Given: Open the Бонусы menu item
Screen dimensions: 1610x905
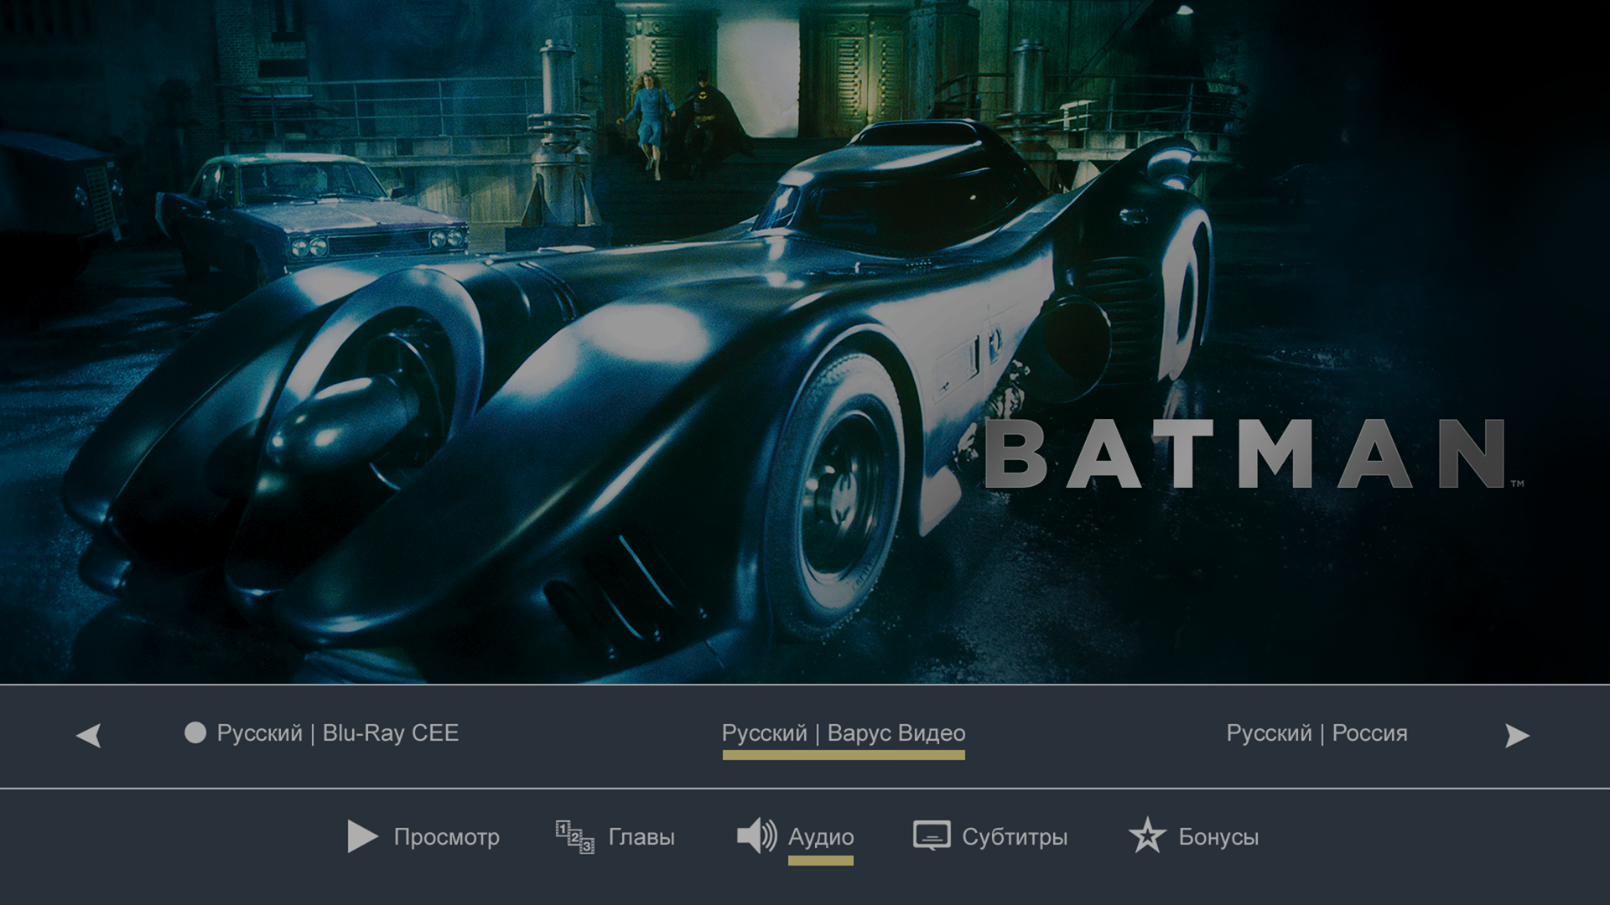Looking at the screenshot, I should click(x=1218, y=837).
